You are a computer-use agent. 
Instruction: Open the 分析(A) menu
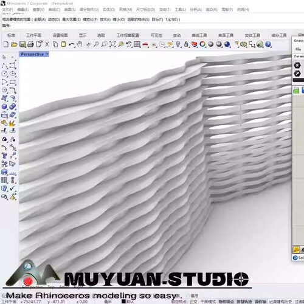[196, 10]
